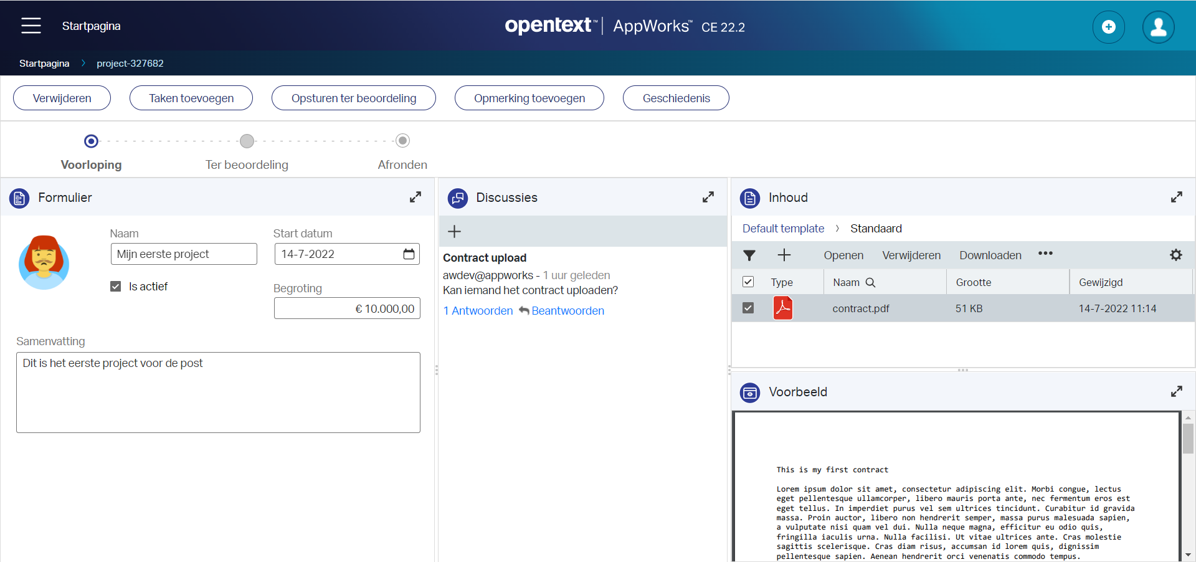Navigate to Startpagina breadcrumb
1196x562 pixels.
44,64
